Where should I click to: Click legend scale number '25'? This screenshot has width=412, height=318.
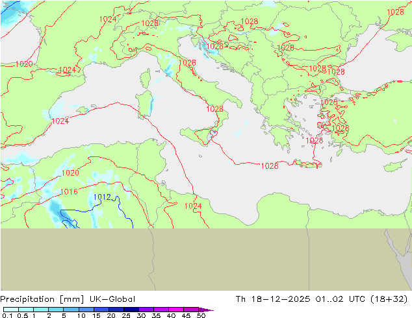(x=126, y=315)
